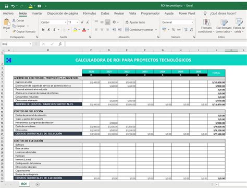247x188 pixels.
Task: Decrease font size with the small A
Action: pos(88,22)
